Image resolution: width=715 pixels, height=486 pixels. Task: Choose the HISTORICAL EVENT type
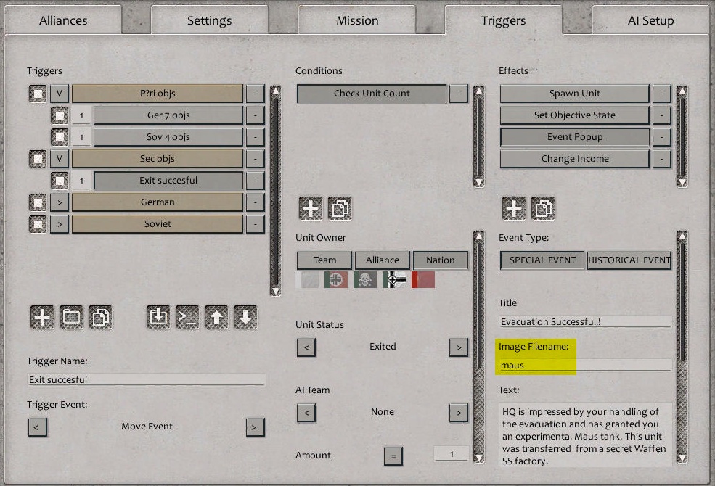629,260
